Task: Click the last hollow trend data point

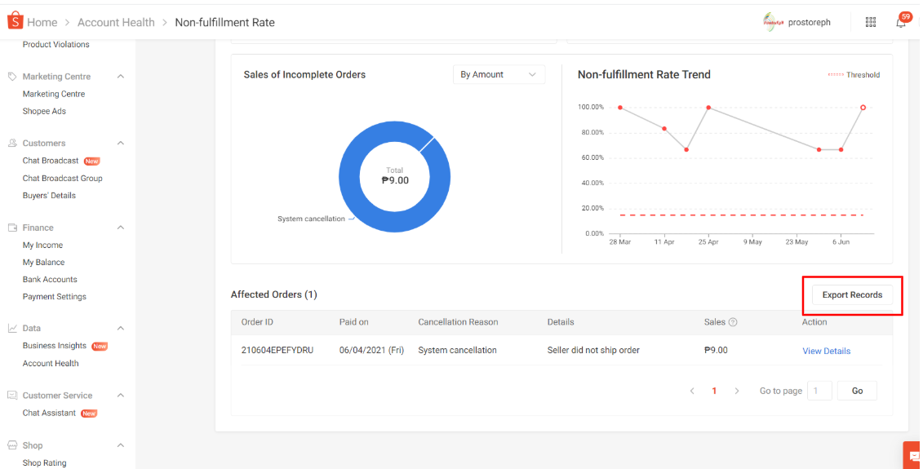Action: click(x=863, y=108)
